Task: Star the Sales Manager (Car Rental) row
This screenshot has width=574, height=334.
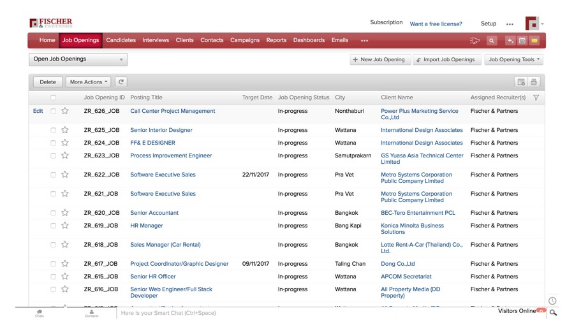Action: pyautogui.click(x=65, y=244)
